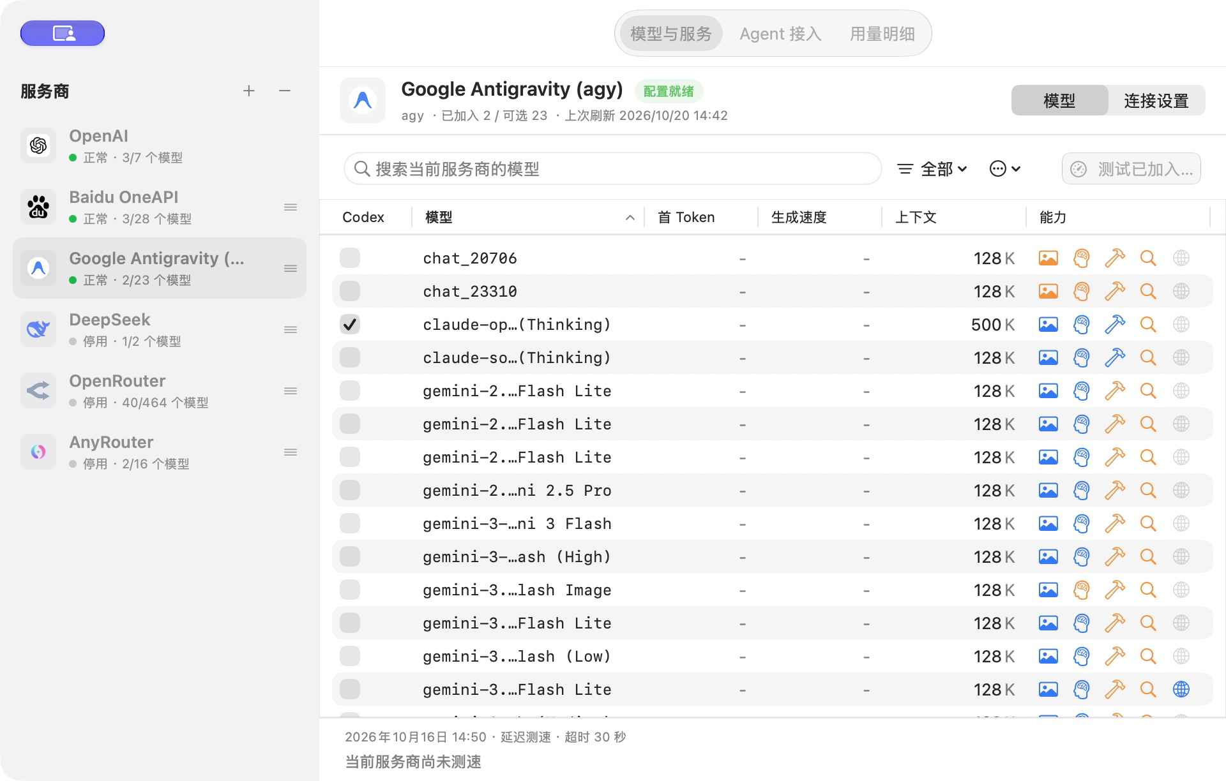This screenshot has width=1226, height=781.
Task: Click the hammer icon for gemini-3-…ni 3 Flash
Action: 1115,524
